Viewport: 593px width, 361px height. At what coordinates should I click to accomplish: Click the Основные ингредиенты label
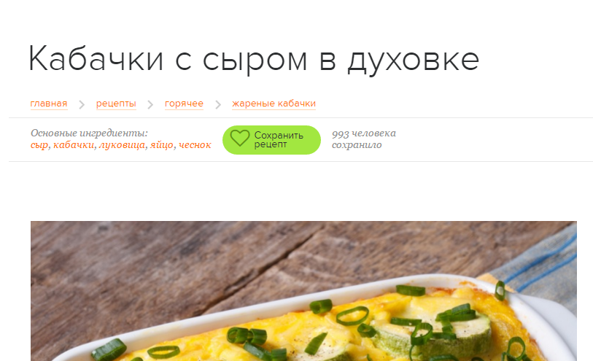89,133
